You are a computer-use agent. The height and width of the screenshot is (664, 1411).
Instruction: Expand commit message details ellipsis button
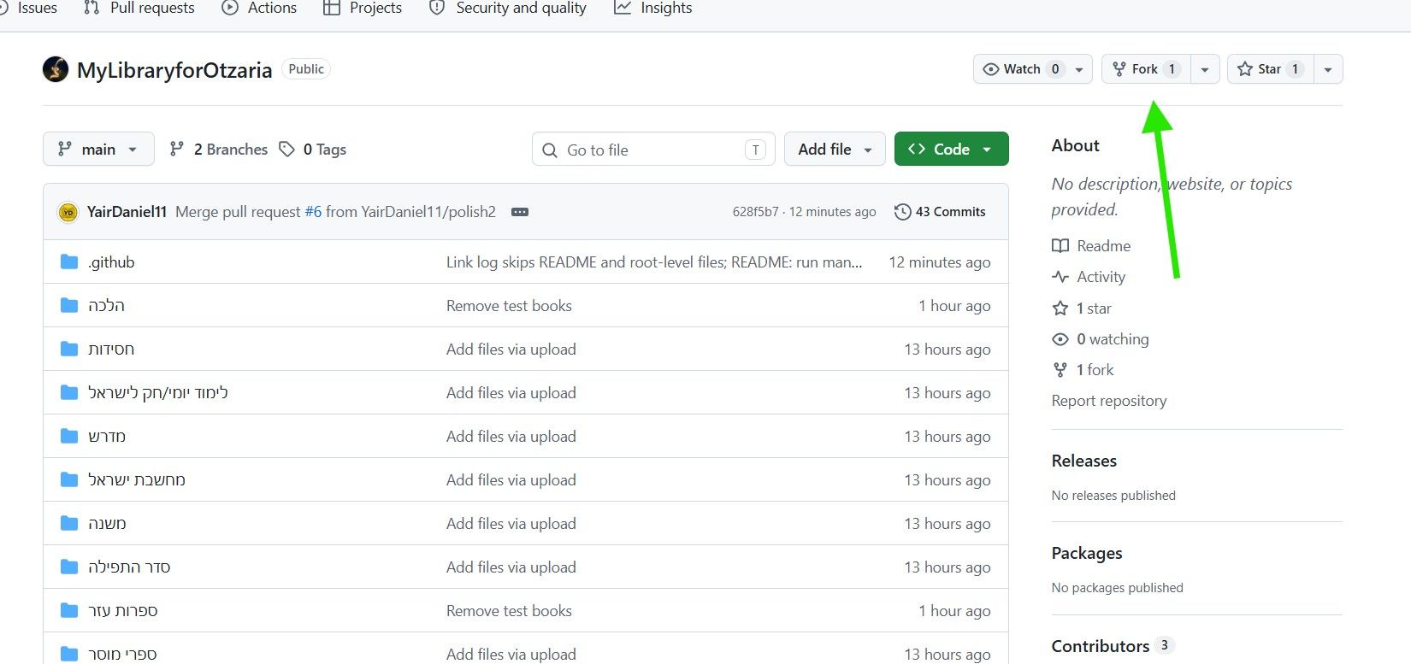[x=519, y=212]
